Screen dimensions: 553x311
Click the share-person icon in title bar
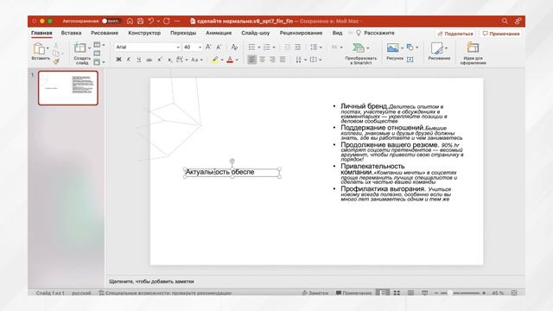(x=518, y=21)
